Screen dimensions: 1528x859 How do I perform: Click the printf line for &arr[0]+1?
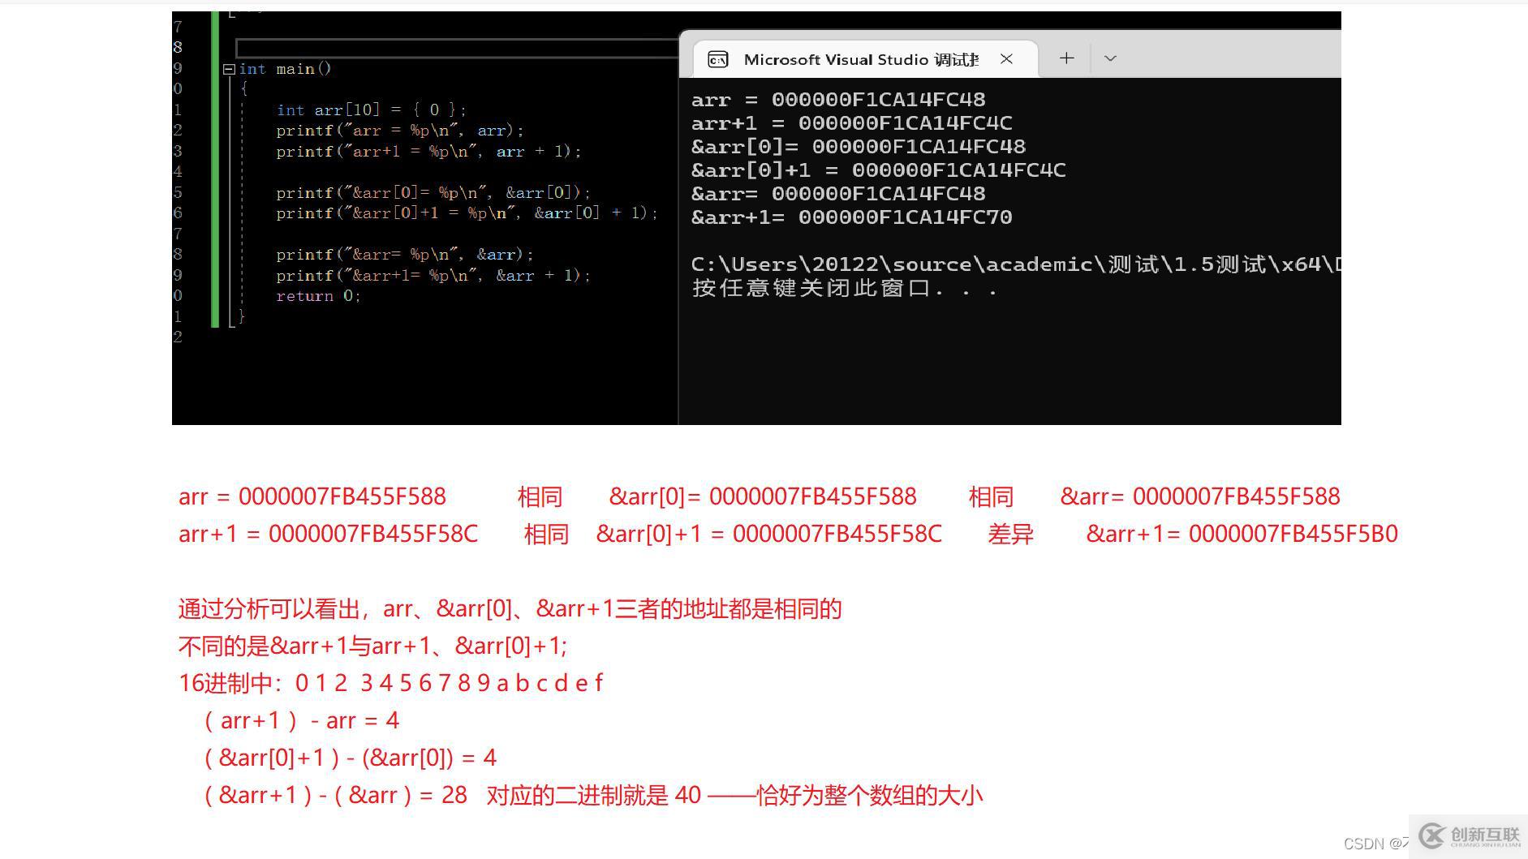click(467, 213)
